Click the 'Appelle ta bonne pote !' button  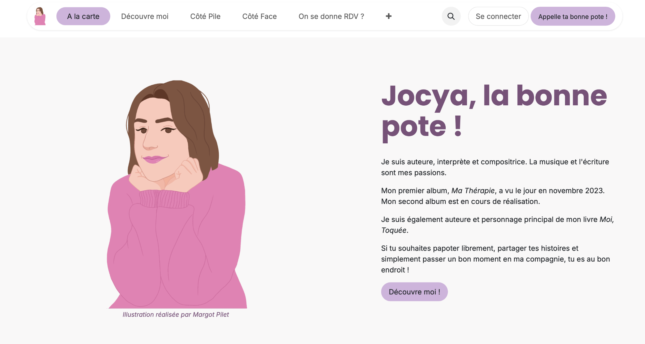click(x=573, y=16)
